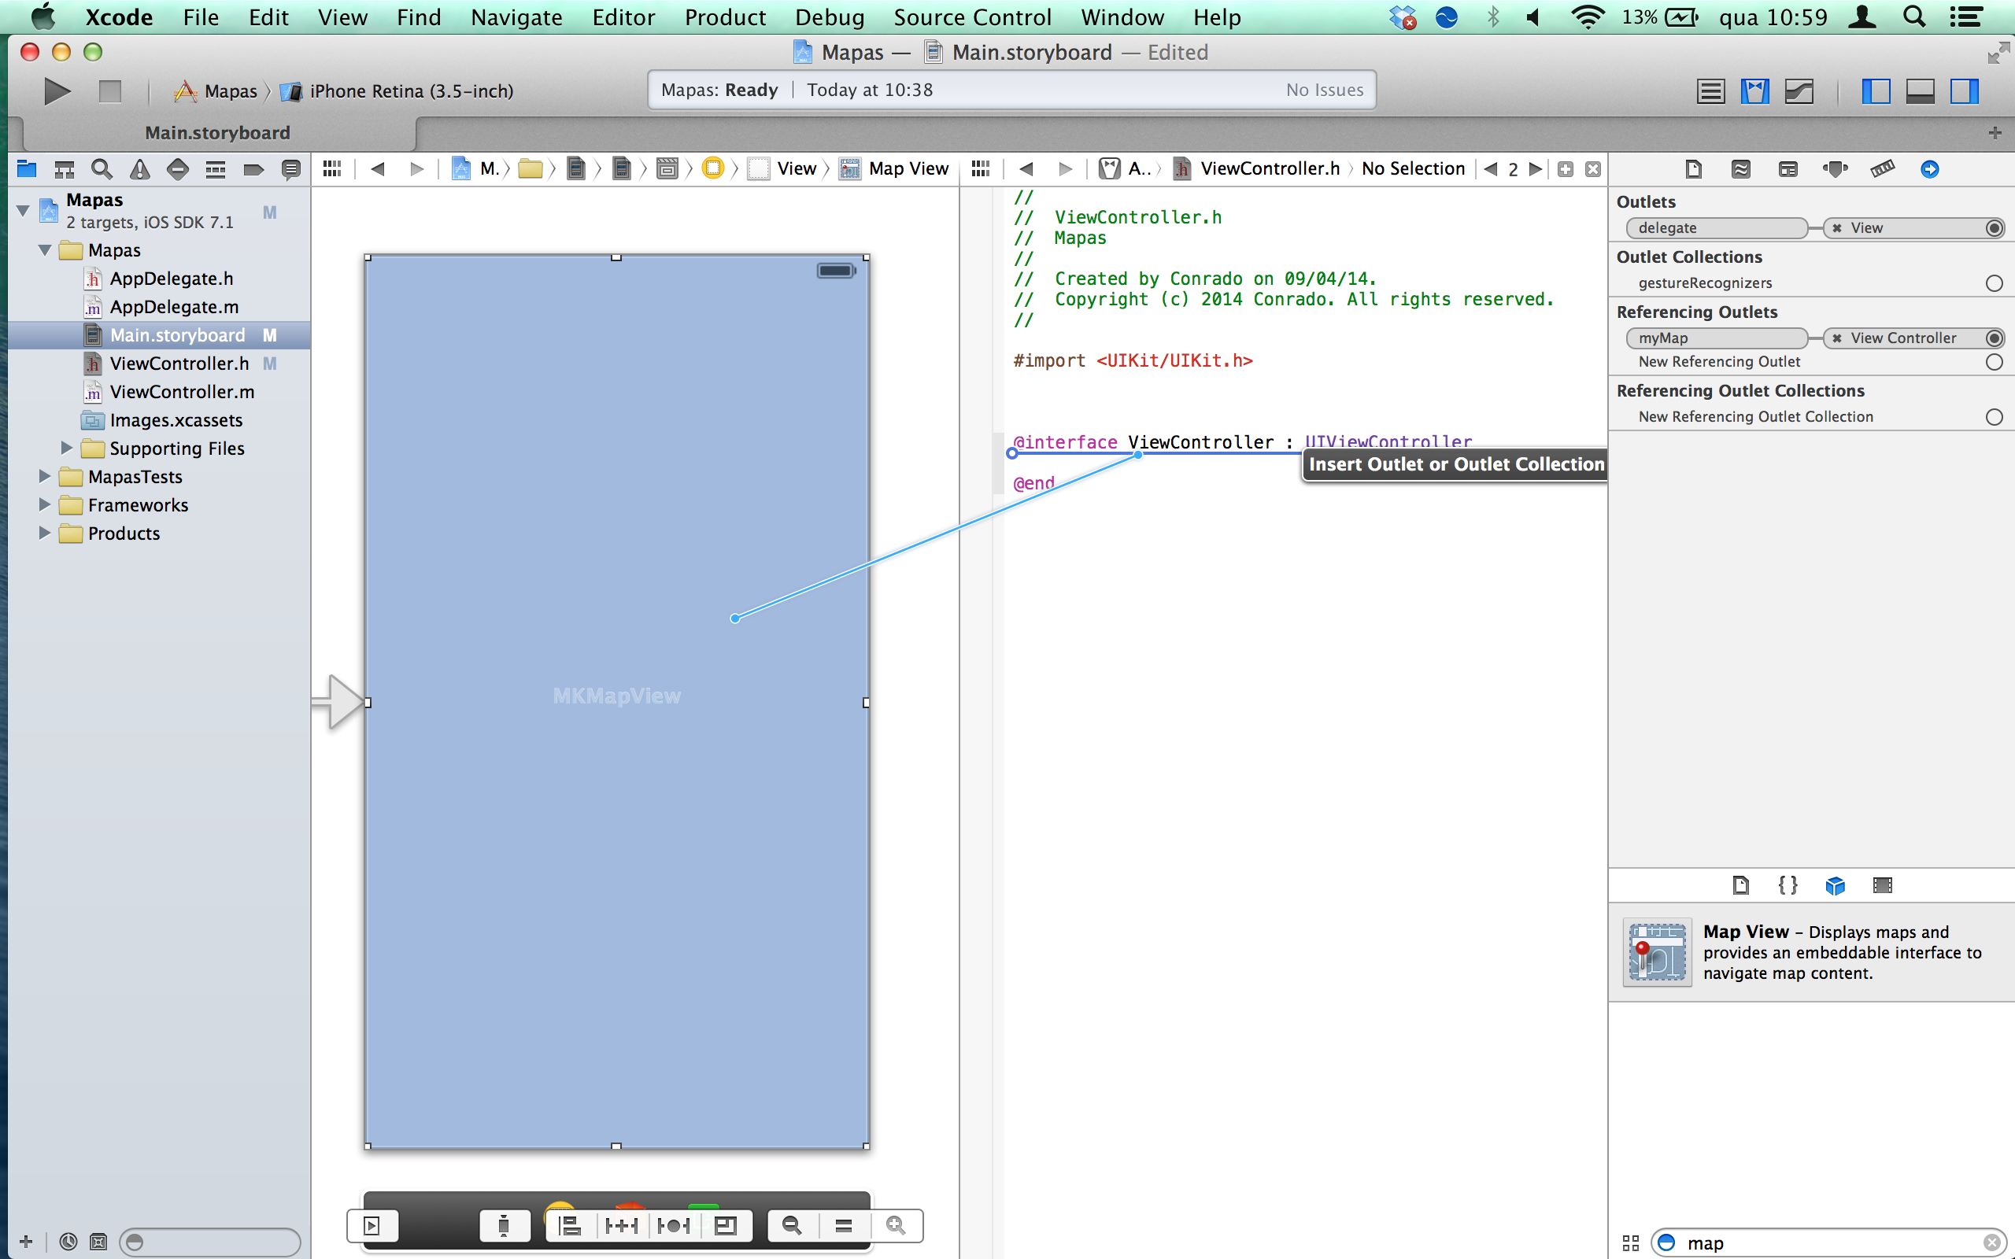This screenshot has height=1259, width=2015.
Task: Show the Object library cube icon
Action: click(x=1834, y=885)
